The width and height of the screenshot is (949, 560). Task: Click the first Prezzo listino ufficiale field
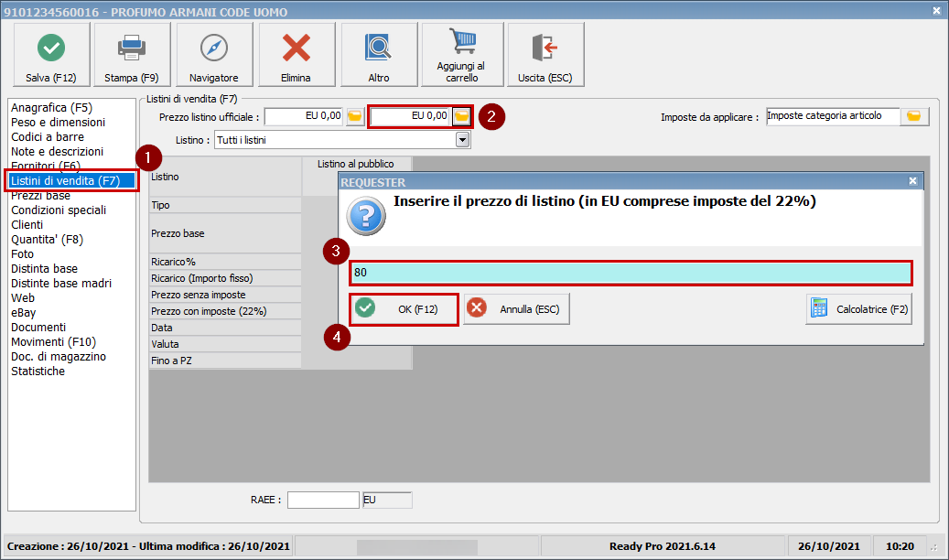tap(304, 116)
